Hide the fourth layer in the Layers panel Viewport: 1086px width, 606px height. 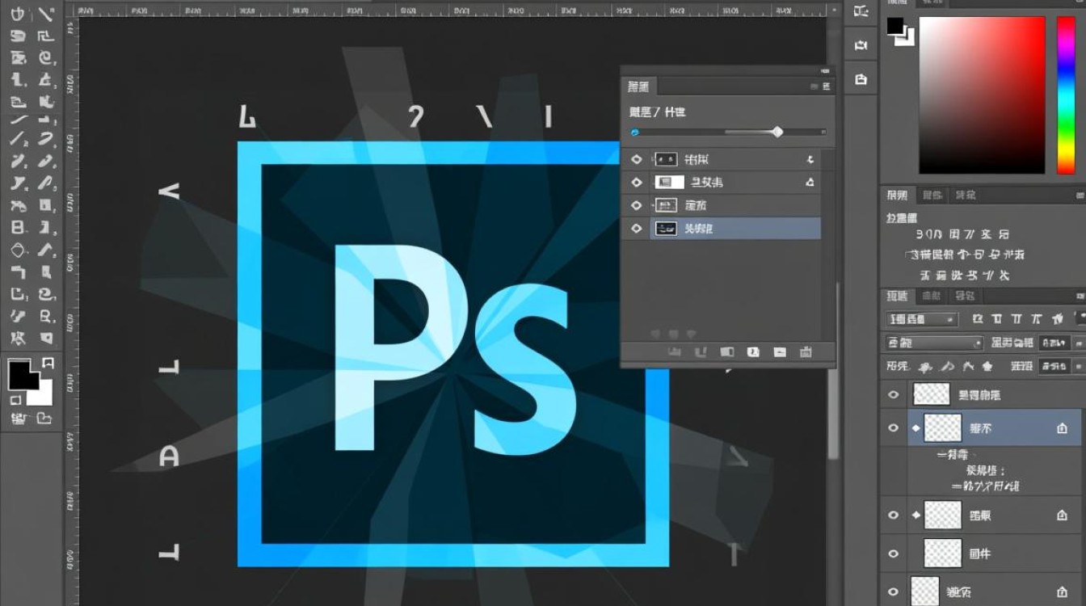point(893,553)
